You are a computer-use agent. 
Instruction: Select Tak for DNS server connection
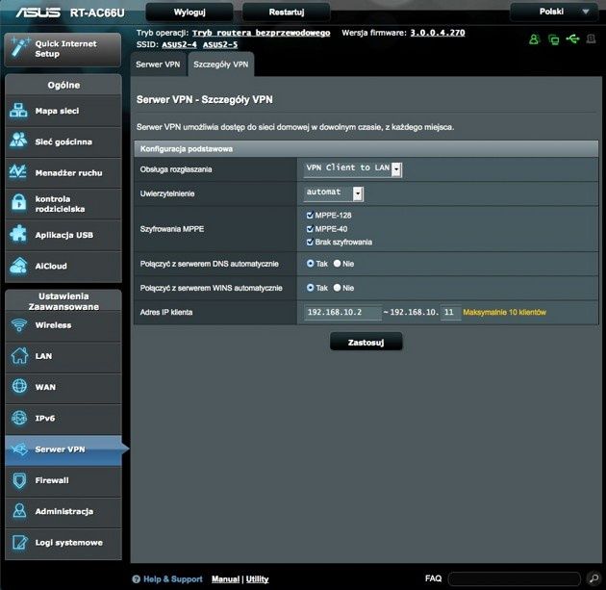click(310, 264)
